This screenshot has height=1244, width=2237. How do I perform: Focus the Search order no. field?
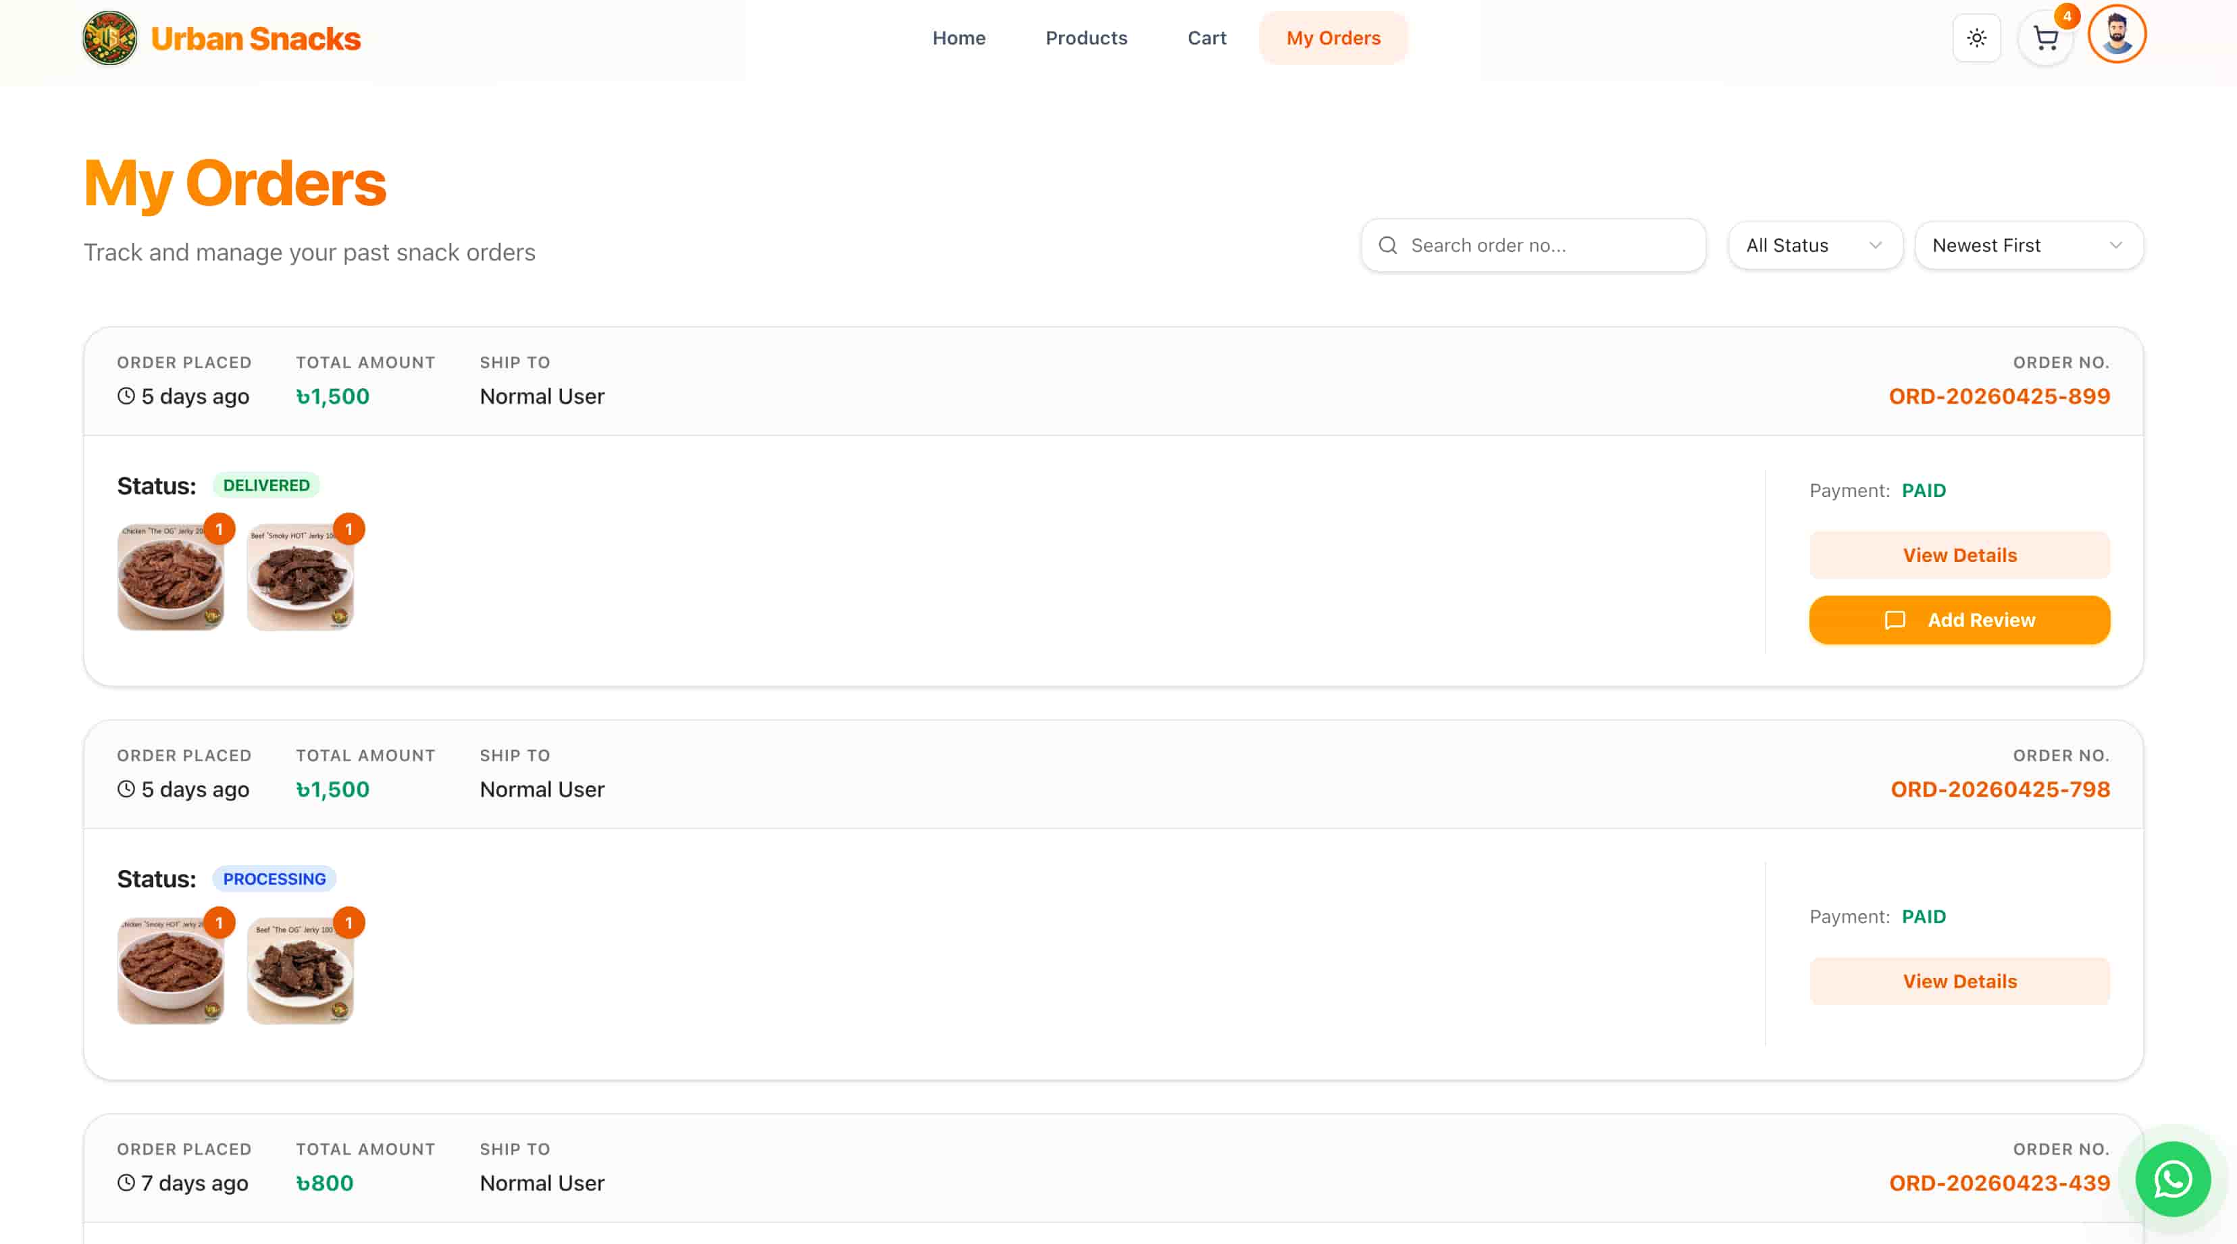[1534, 246]
